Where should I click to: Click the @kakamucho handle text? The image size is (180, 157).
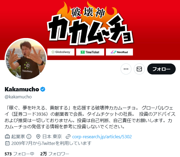pos(18,97)
